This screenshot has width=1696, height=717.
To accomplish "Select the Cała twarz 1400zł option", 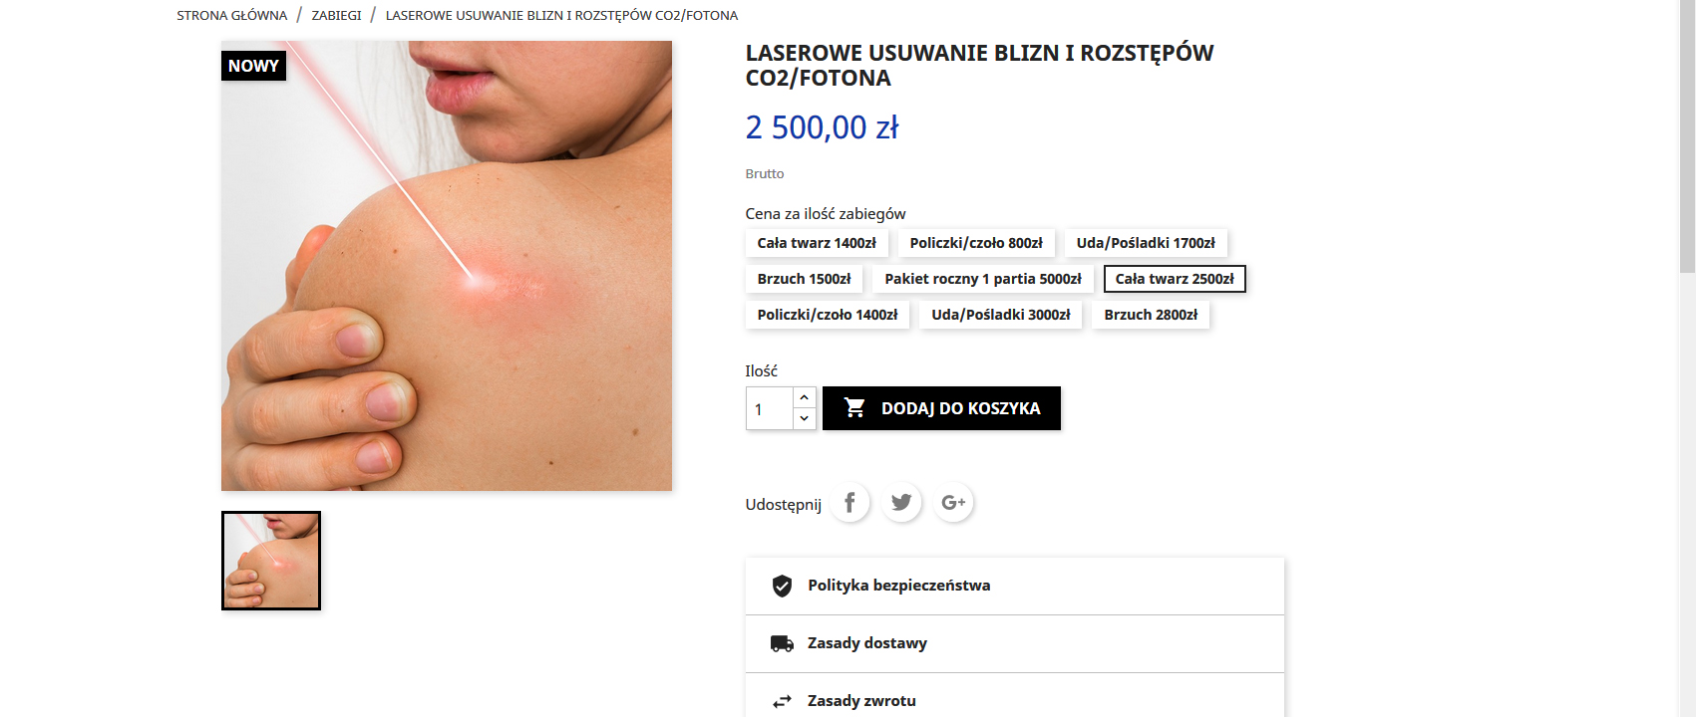I will 817,243.
